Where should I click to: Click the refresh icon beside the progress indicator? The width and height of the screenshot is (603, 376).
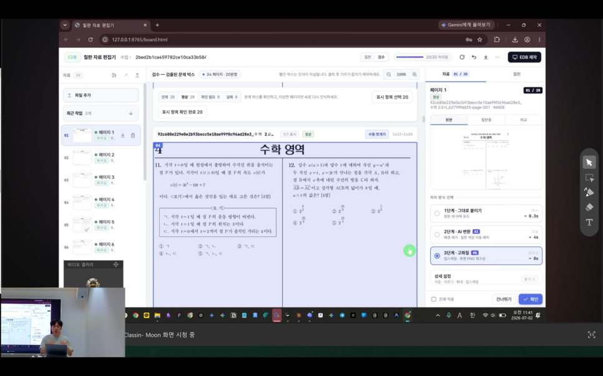tap(462, 57)
